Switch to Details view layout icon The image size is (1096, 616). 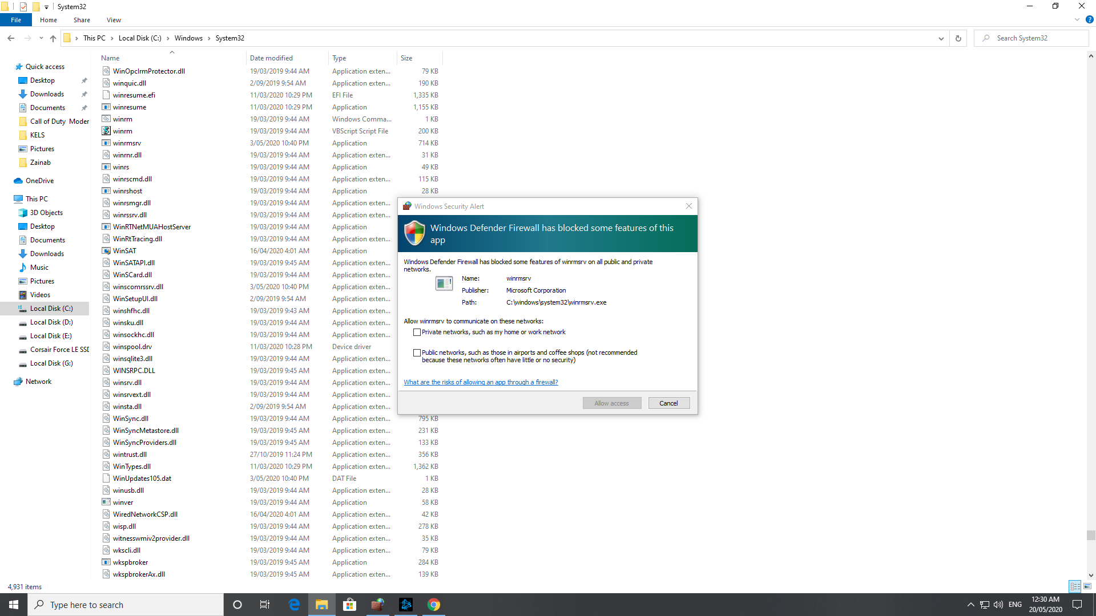pyautogui.click(x=1075, y=586)
